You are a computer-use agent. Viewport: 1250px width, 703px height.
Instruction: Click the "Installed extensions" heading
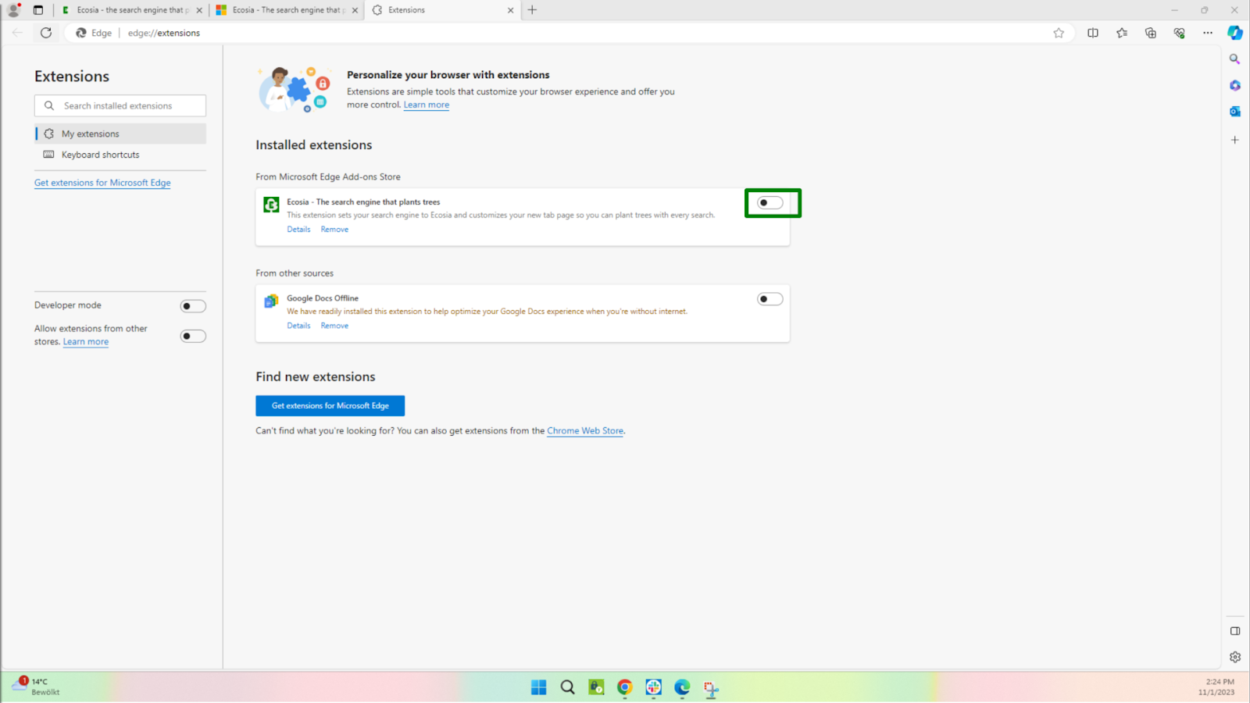pos(314,145)
